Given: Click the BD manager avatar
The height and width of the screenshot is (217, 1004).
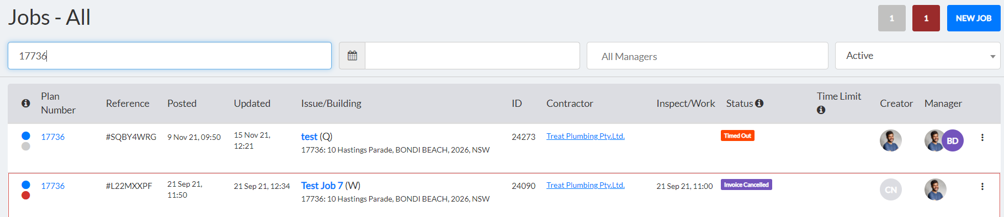Looking at the screenshot, I should point(953,140).
